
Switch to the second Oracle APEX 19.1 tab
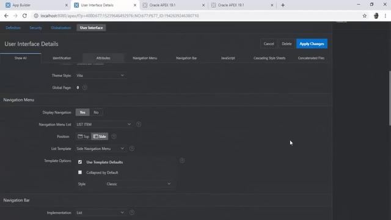click(242, 5)
